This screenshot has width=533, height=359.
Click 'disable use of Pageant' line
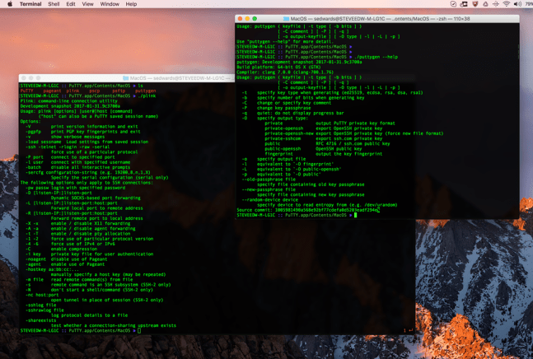pos(79,259)
